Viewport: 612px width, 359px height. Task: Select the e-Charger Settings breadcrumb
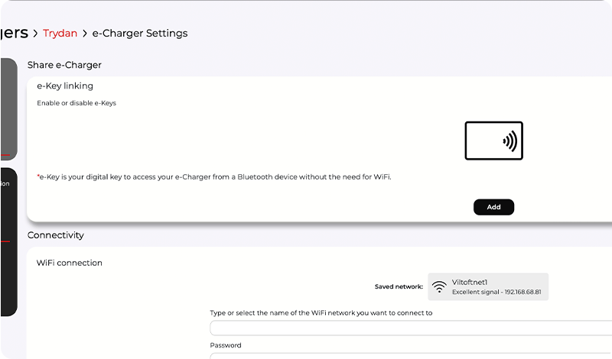(139, 34)
